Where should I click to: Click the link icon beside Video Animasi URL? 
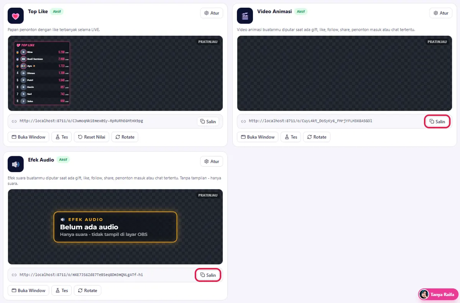point(243,121)
